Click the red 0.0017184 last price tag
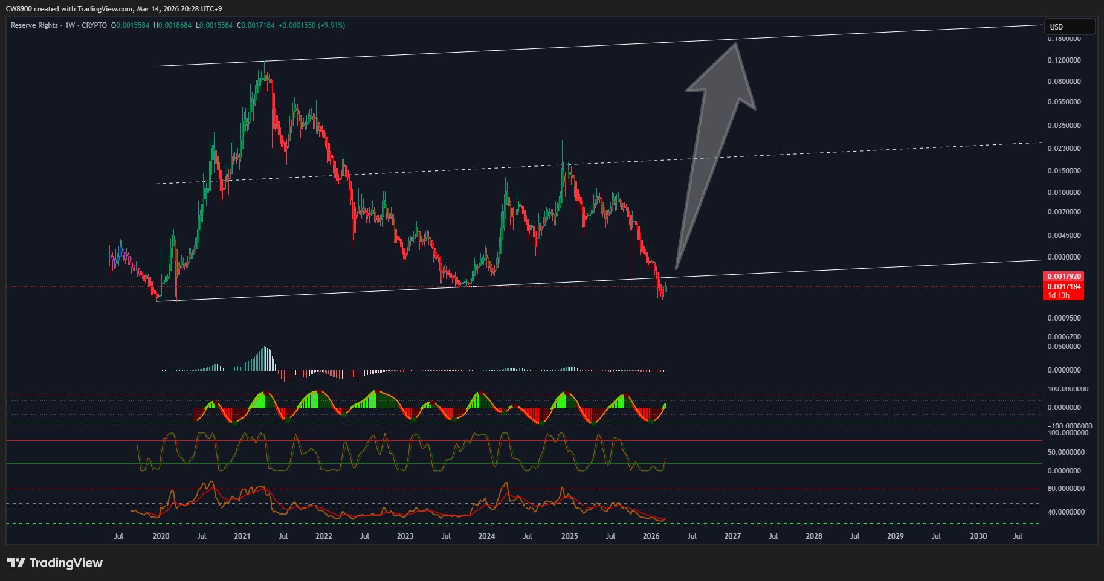This screenshot has height=581, width=1104. [x=1064, y=287]
